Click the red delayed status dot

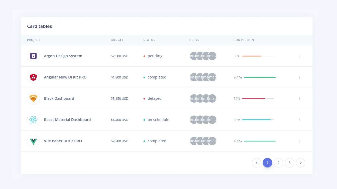[144, 98]
